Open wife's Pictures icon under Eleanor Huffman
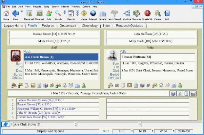 point(129,85)
